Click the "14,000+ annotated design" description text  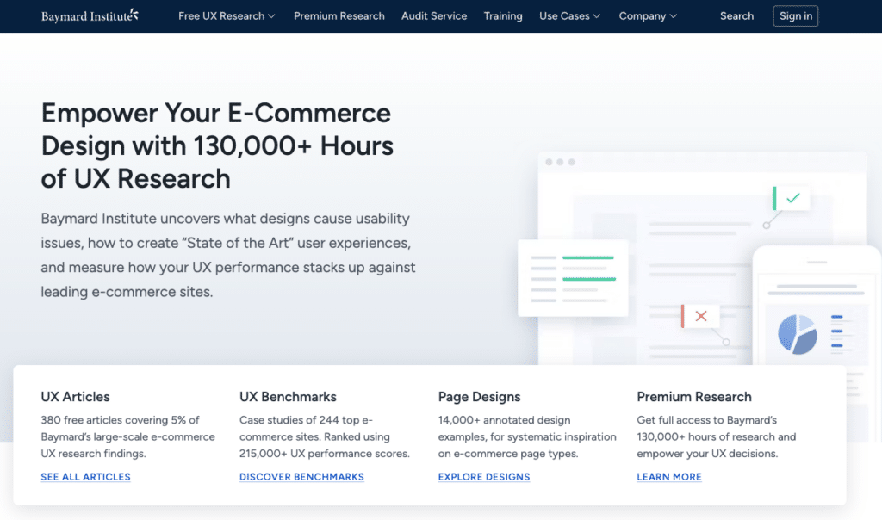tap(527, 436)
